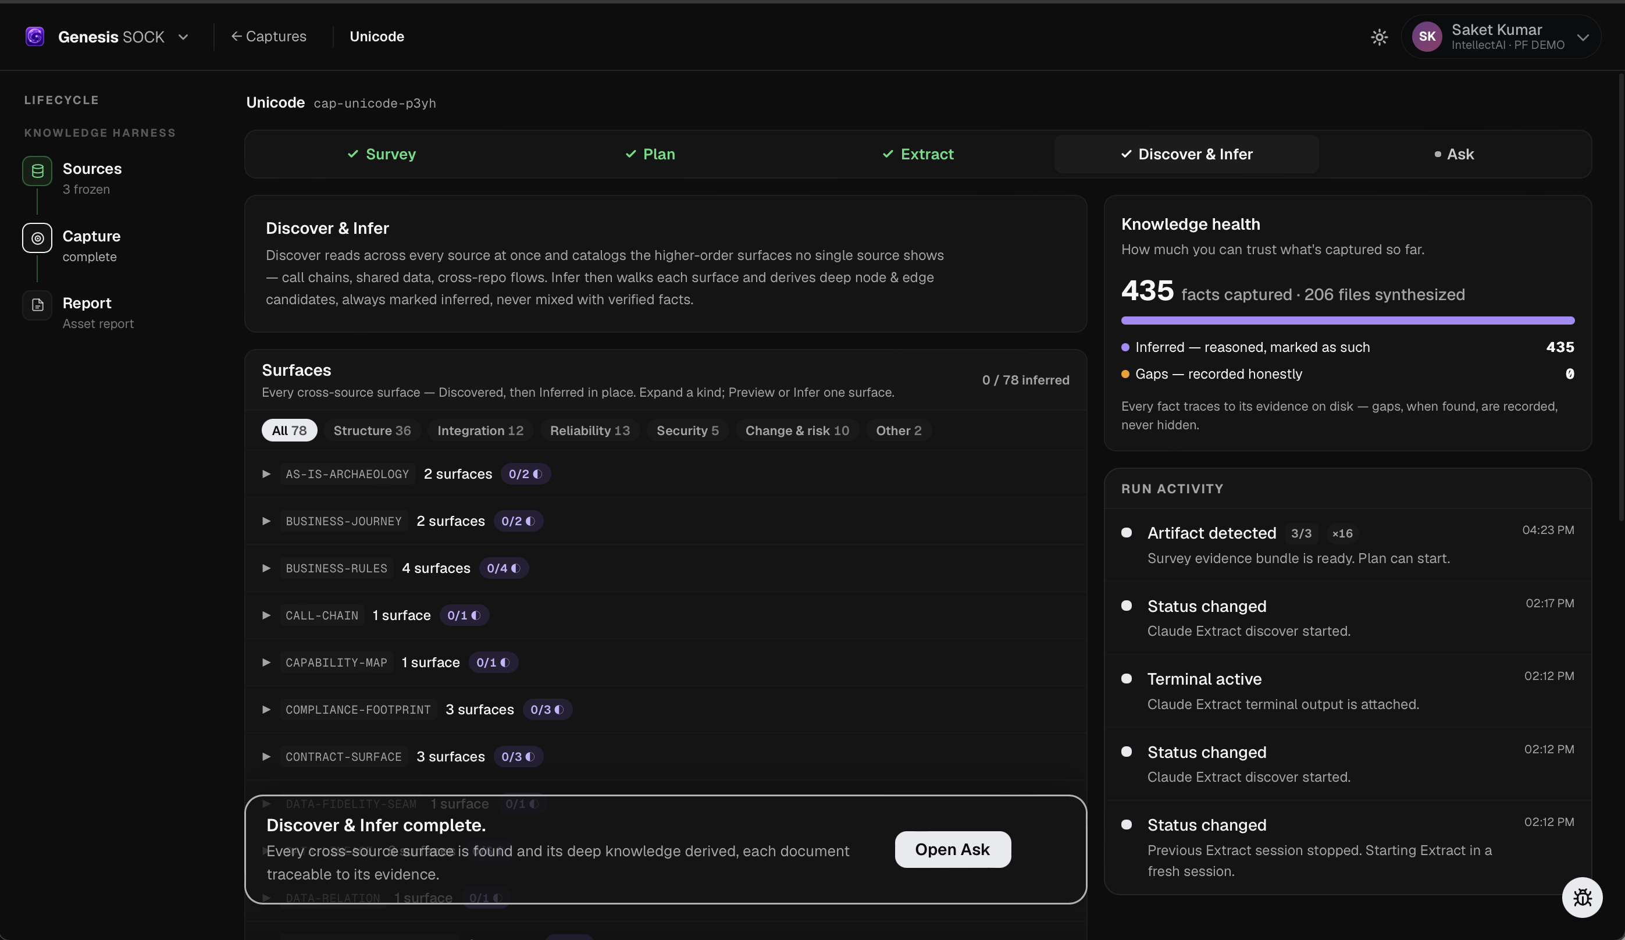This screenshot has width=1625, height=940.
Task: Expand the CAPABILITY-MAP surface group
Action: pos(266,662)
